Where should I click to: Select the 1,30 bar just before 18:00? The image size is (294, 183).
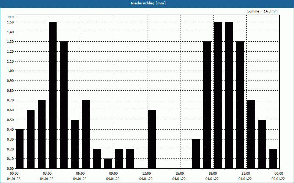tap(207, 105)
